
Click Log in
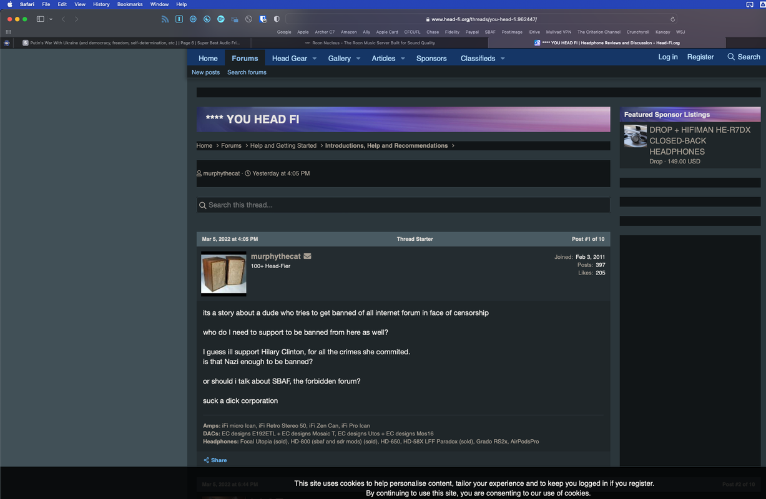click(x=668, y=57)
